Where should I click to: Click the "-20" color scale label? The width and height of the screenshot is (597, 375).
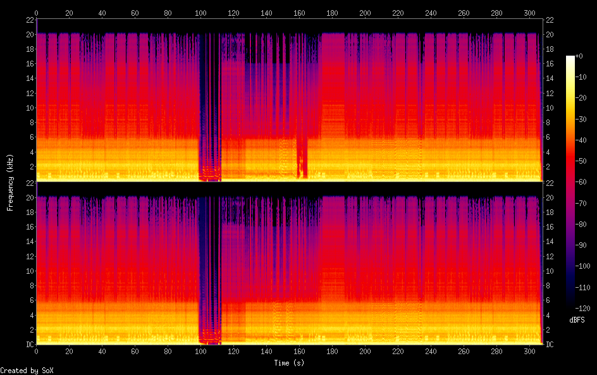coord(581,98)
